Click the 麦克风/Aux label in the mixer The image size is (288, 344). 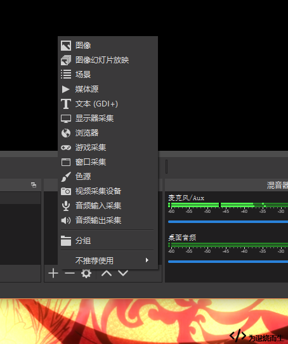tap(187, 198)
